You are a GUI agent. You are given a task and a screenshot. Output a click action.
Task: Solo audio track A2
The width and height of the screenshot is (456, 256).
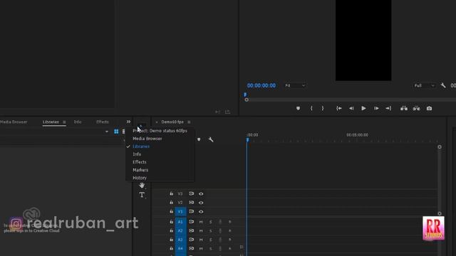pos(211,231)
